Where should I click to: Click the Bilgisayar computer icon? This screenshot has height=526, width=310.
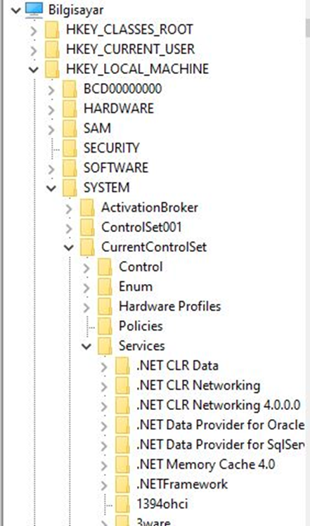pos(34,9)
